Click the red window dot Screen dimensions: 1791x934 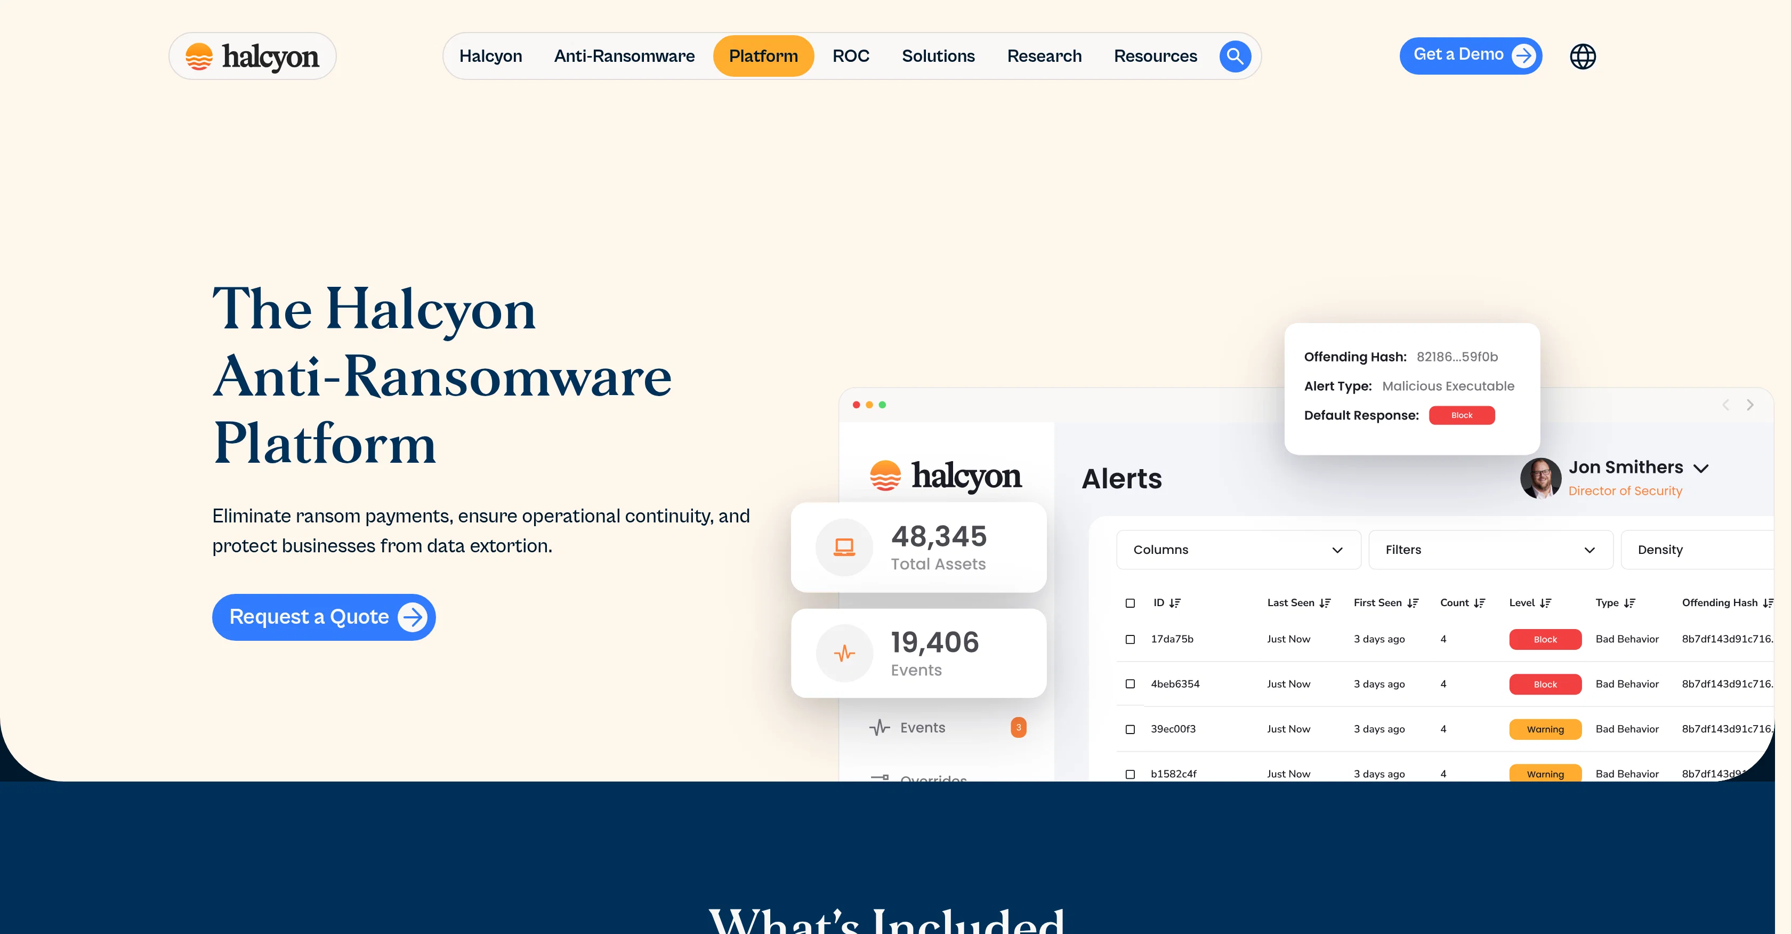856,405
